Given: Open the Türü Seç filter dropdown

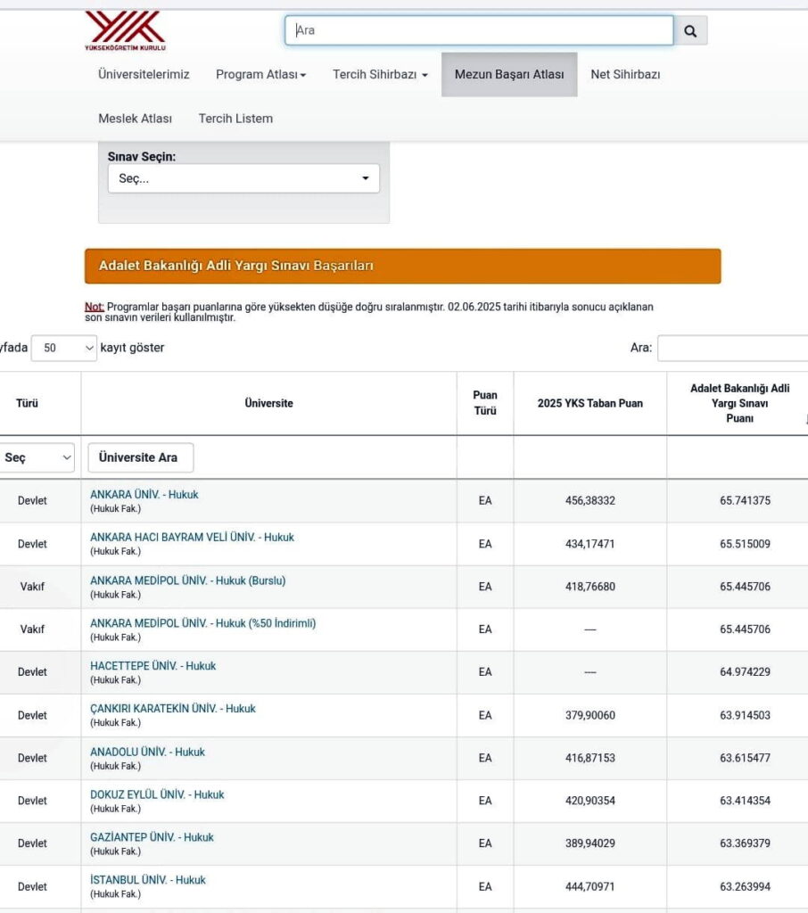Looking at the screenshot, I should pyautogui.click(x=37, y=457).
